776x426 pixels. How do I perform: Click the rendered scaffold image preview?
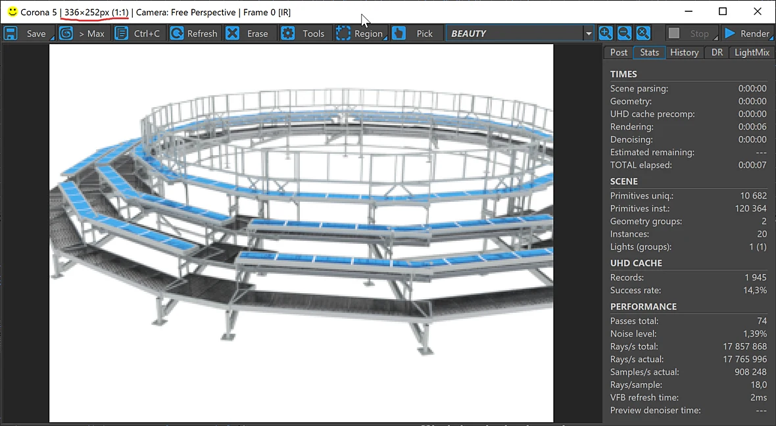coord(301,233)
